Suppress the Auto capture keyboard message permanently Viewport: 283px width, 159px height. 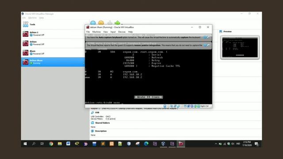pos(208,37)
